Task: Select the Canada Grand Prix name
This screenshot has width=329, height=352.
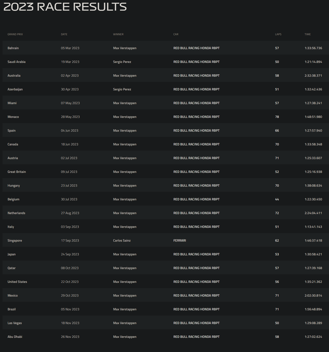Action: [x=13, y=144]
